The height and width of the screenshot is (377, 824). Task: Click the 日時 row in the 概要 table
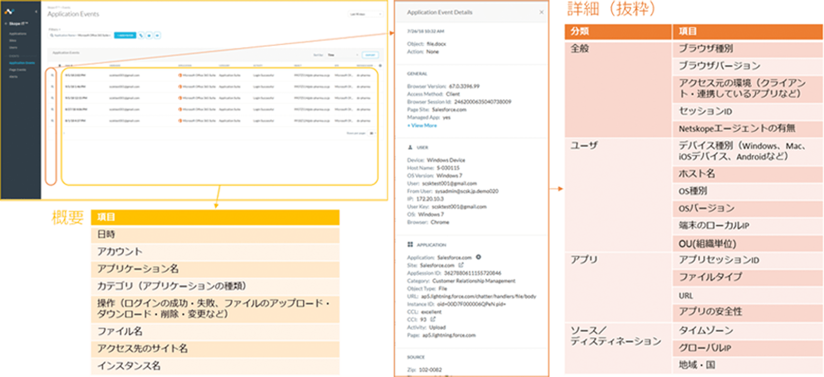[215, 235]
